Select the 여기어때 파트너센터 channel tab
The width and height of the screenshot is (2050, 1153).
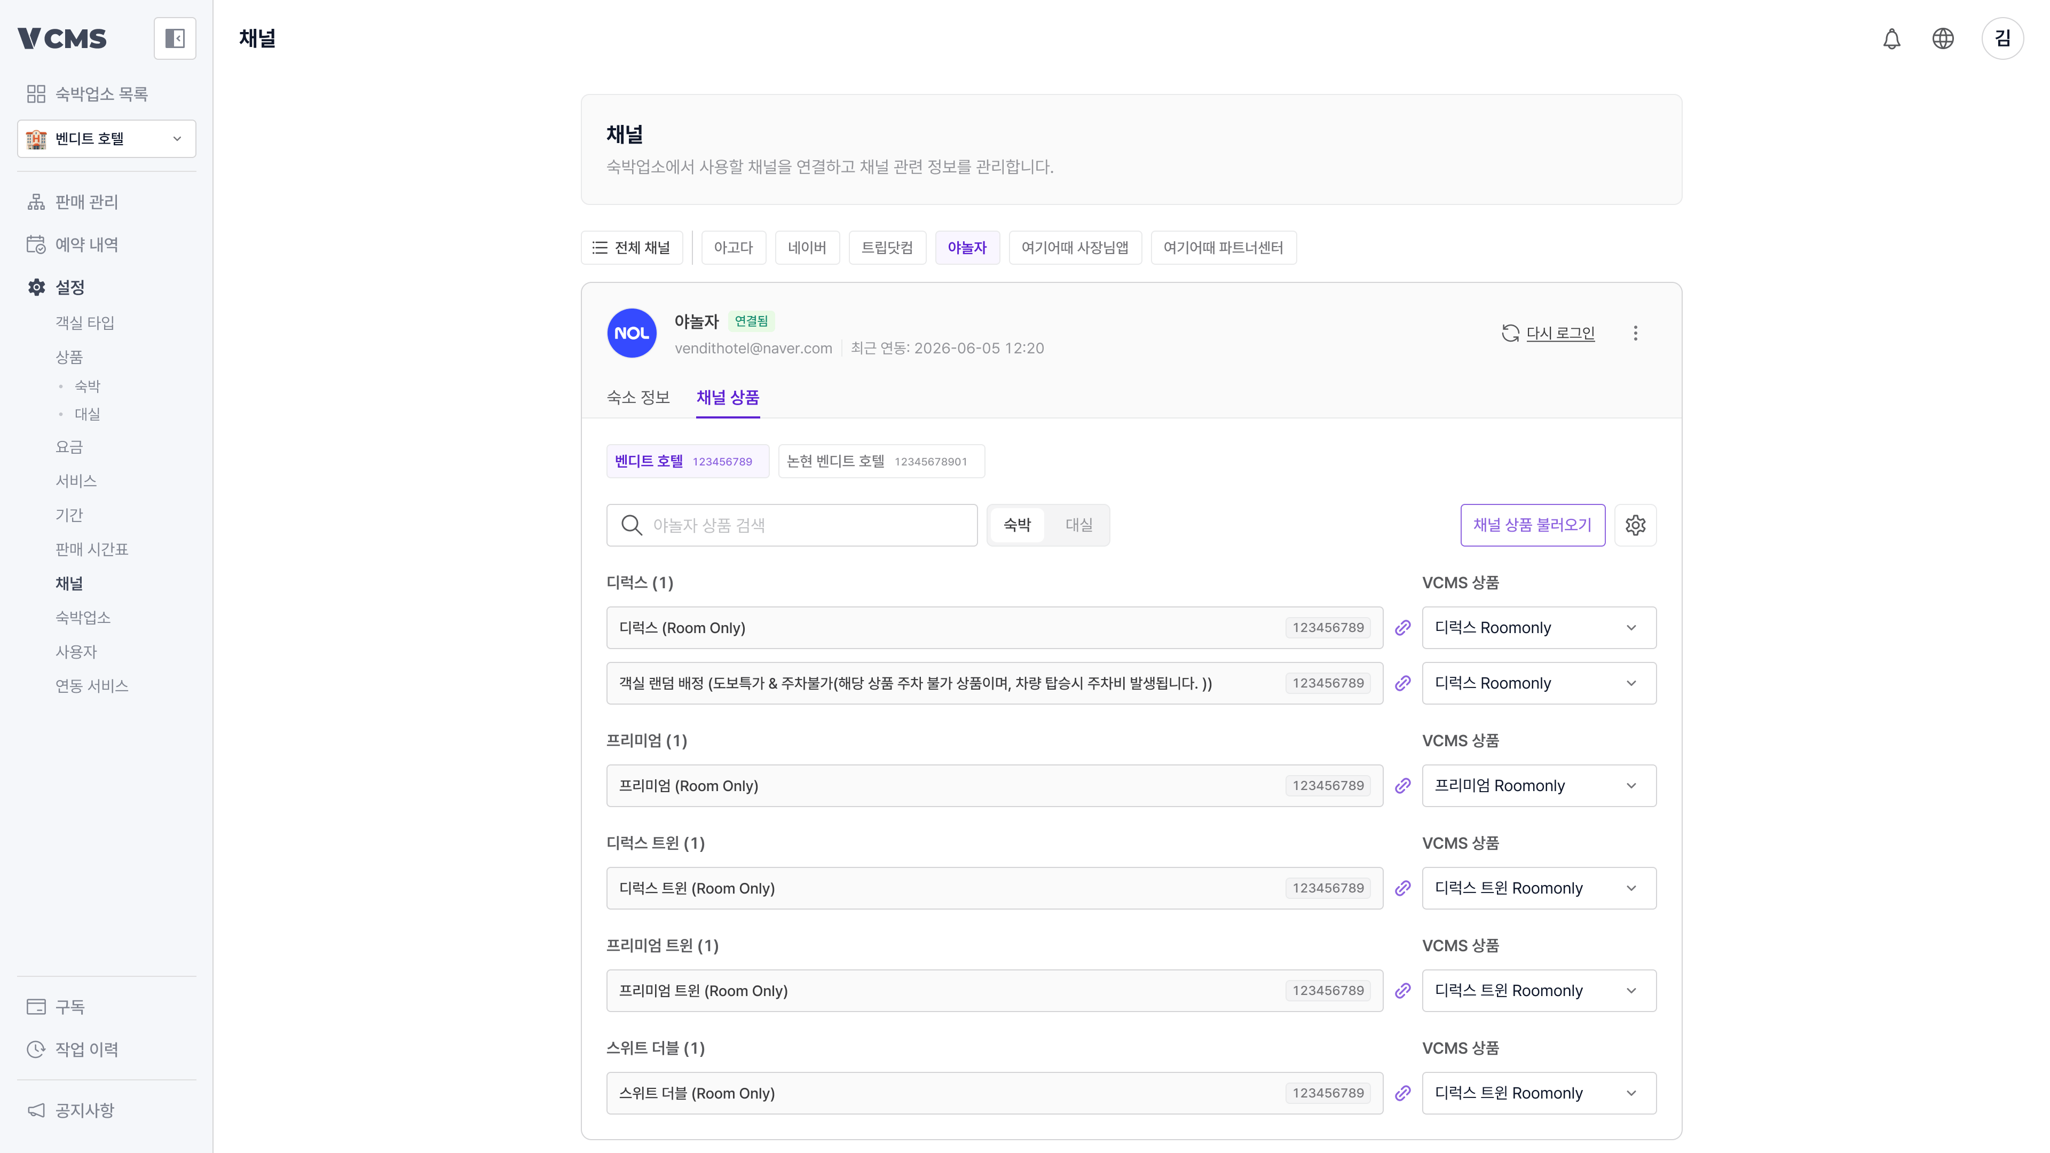(x=1223, y=248)
